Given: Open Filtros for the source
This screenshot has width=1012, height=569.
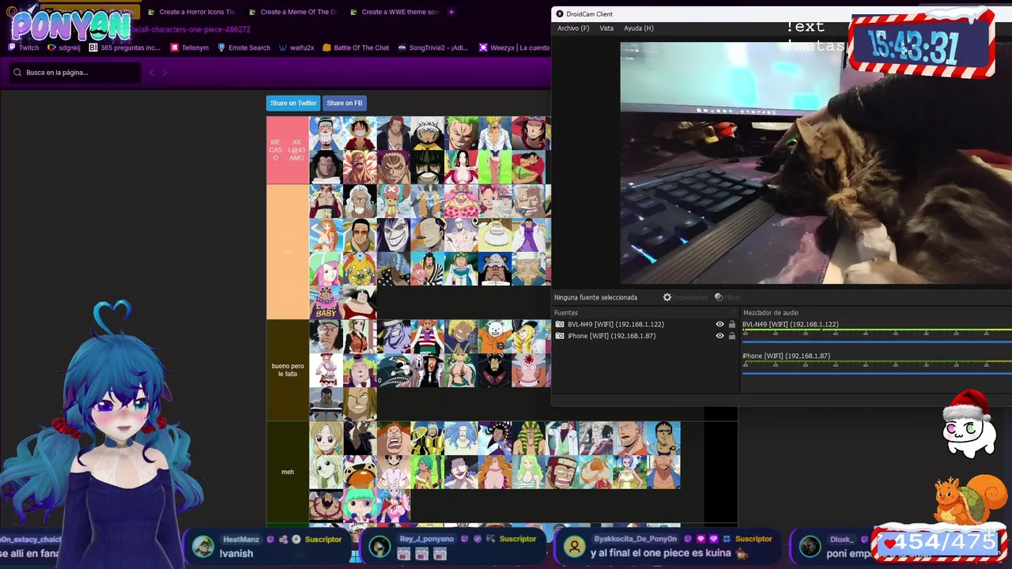Looking at the screenshot, I should 727,297.
